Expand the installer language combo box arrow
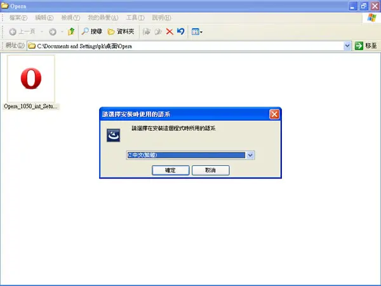381x286 pixels. [250, 155]
